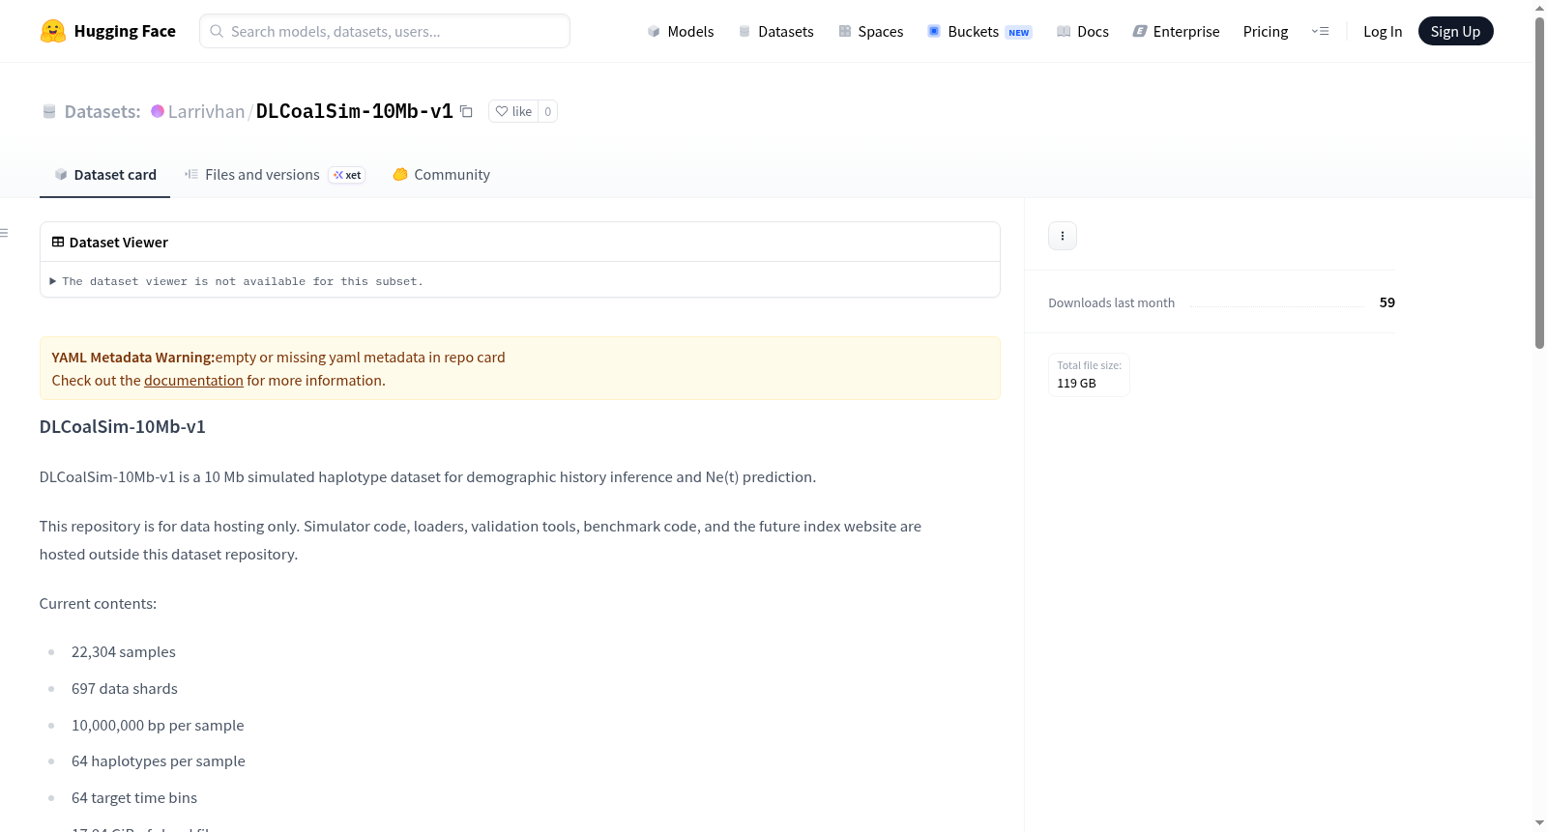Click the Total file size 119 GB box
1547x832 pixels.
click(x=1090, y=375)
